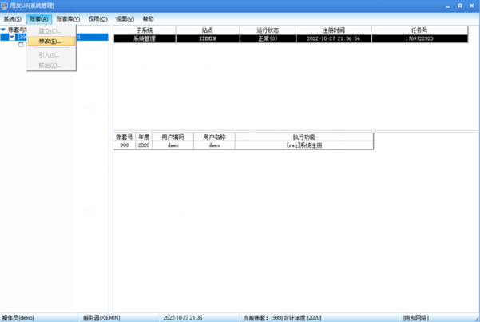Click the calendar icon under account 999
The image size is (480, 322).
pyautogui.click(x=22, y=45)
